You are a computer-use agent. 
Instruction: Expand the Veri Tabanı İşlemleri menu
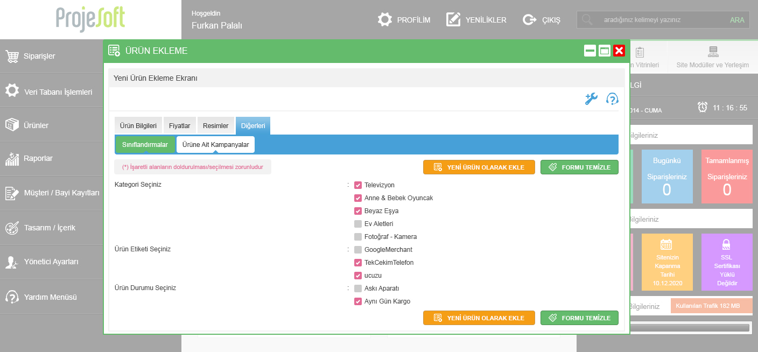(58, 92)
